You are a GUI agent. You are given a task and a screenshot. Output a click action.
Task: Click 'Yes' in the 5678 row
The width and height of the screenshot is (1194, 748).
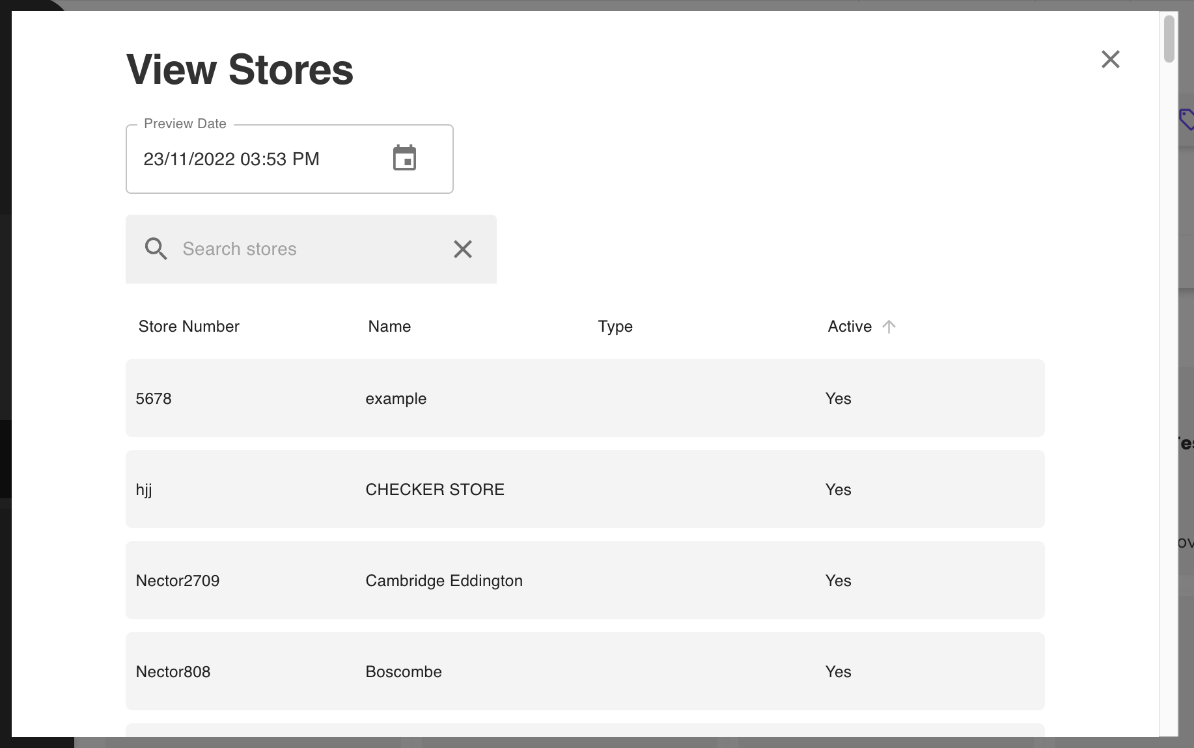[838, 399]
